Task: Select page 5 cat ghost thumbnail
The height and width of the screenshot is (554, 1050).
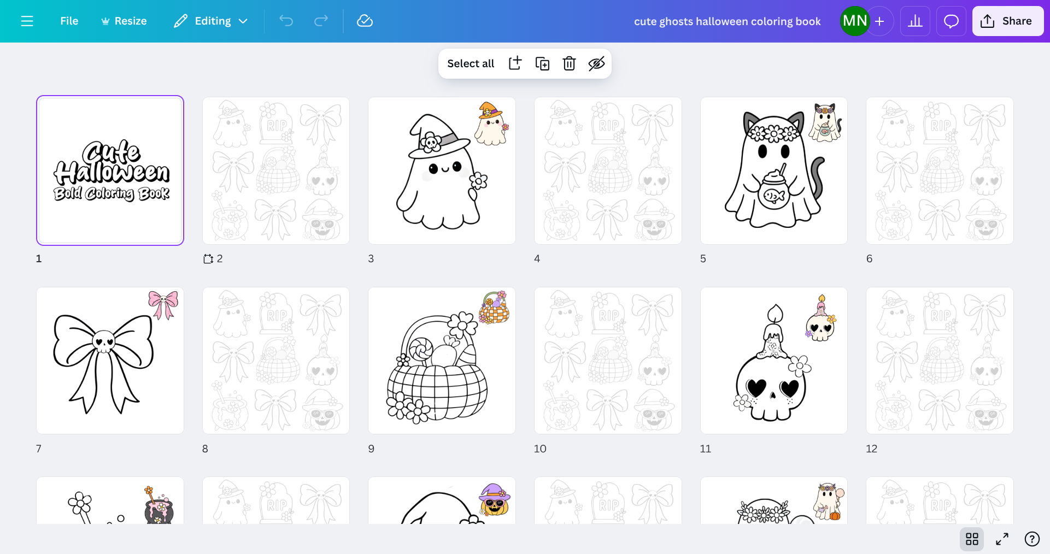Action: [x=774, y=170]
